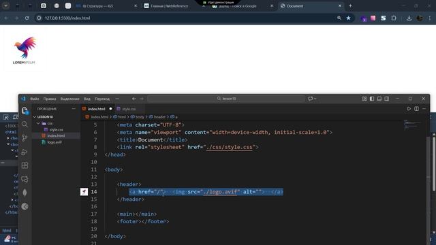Click the header breadcrumb segment

[159, 117]
